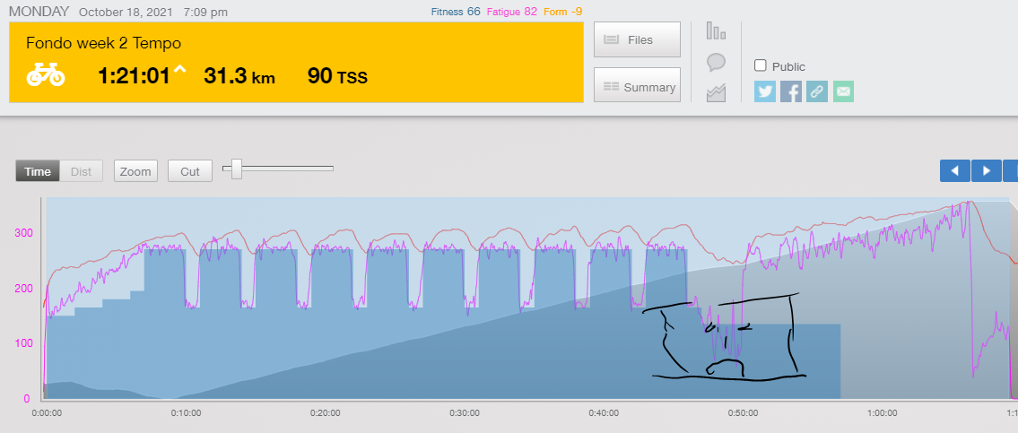
Task: Click the Files button
Action: click(x=637, y=39)
